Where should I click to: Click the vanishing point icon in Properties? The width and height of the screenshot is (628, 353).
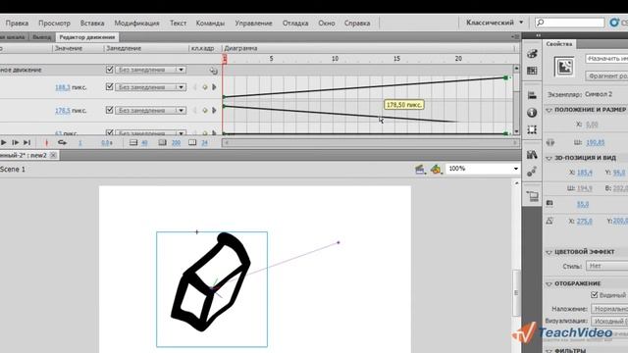pyautogui.click(x=549, y=221)
